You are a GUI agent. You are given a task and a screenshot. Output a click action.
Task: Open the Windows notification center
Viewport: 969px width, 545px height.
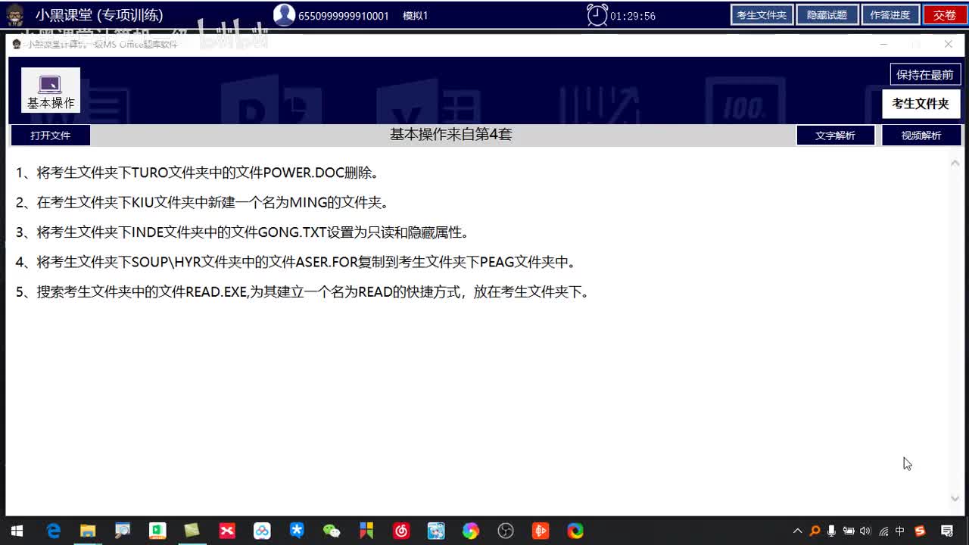point(947,531)
